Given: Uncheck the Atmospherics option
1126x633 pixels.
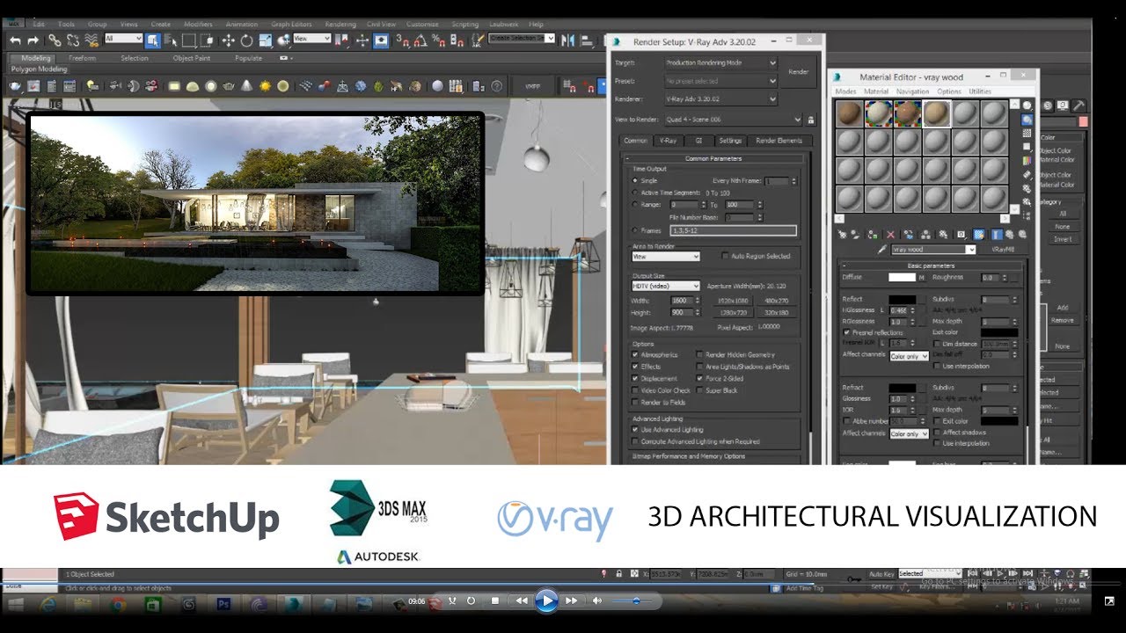Looking at the screenshot, I should pyautogui.click(x=636, y=354).
